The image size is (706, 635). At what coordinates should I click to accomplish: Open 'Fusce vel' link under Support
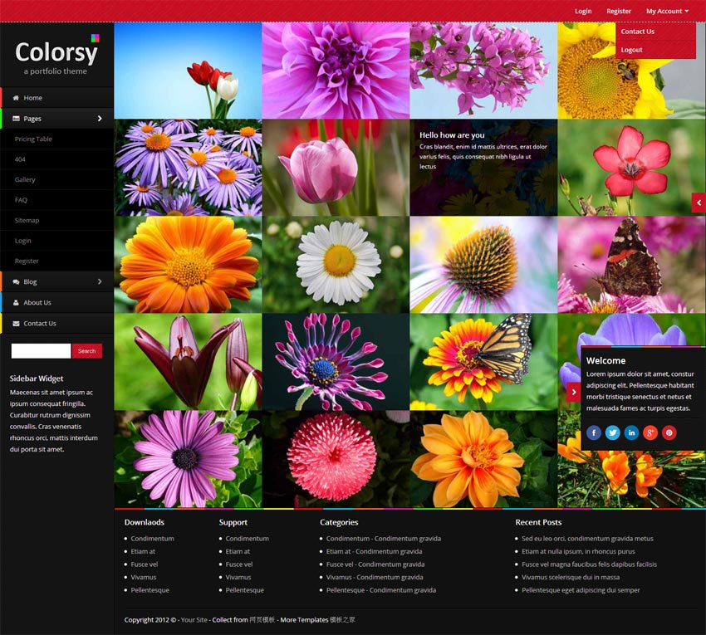239,564
